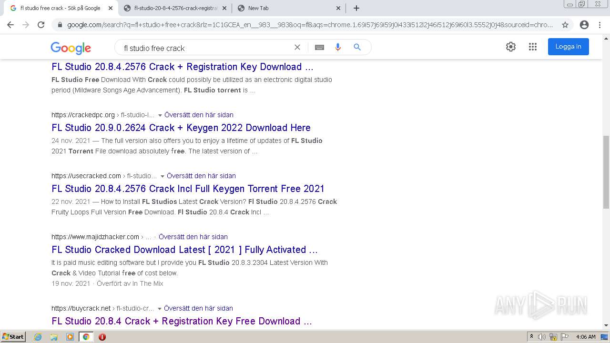Show hidden system tray icons
This screenshot has width=610, height=343.
point(531,337)
